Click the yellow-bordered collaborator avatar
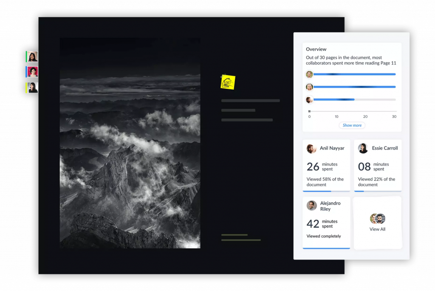This screenshot has height=291, width=435. click(32, 88)
